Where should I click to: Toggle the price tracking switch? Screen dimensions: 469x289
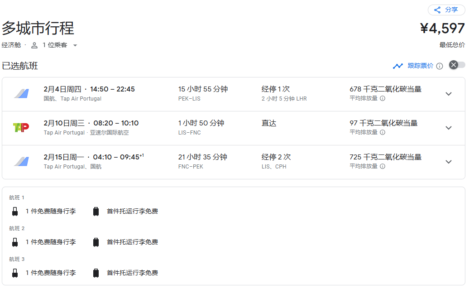click(x=457, y=65)
